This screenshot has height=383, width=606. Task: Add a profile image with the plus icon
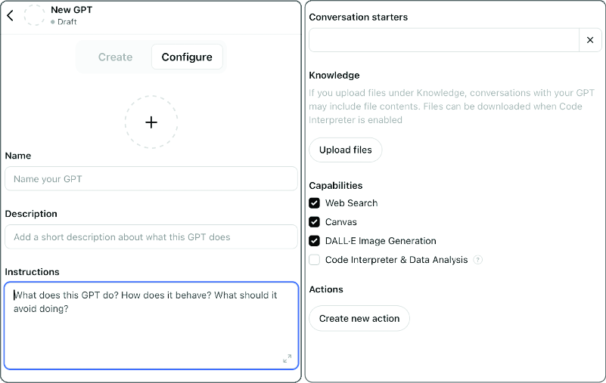(x=151, y=122)
